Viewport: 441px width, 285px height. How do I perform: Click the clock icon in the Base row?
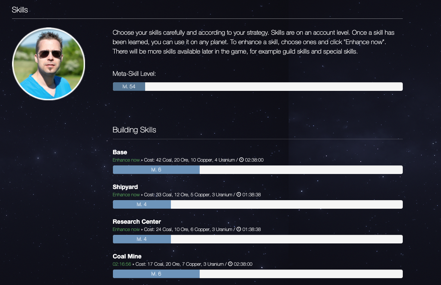(x=241, y=160)
